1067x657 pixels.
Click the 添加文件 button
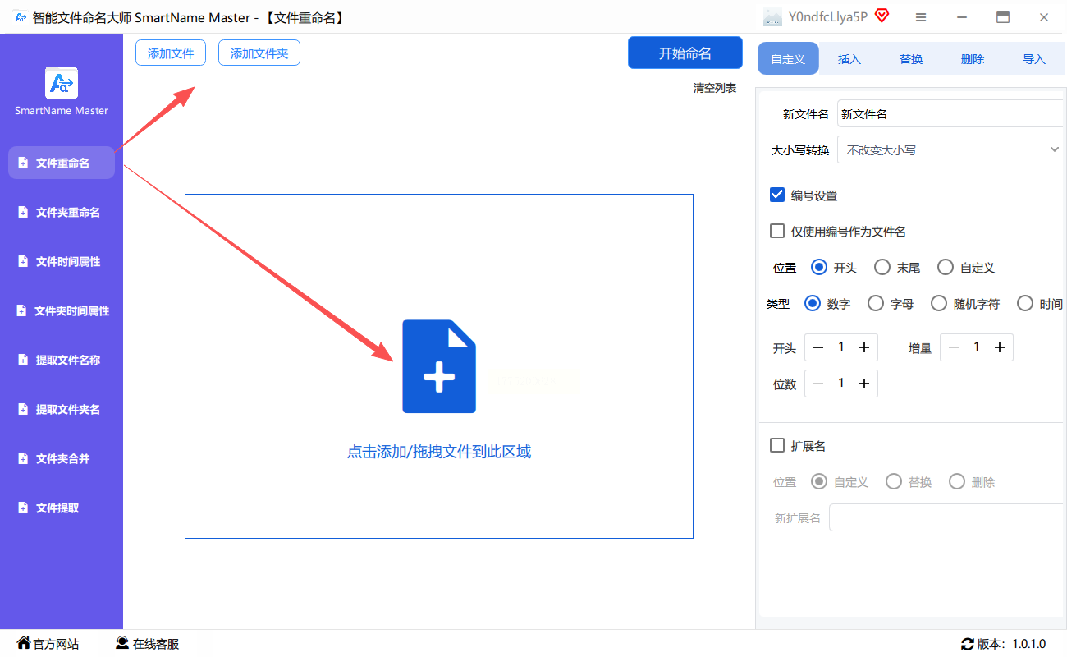[171, 53]
